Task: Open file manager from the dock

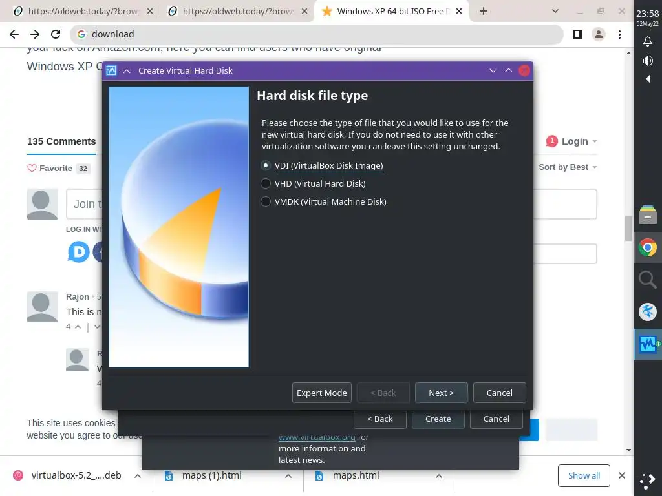Action: pyautogui.click(x=648, y=214)
